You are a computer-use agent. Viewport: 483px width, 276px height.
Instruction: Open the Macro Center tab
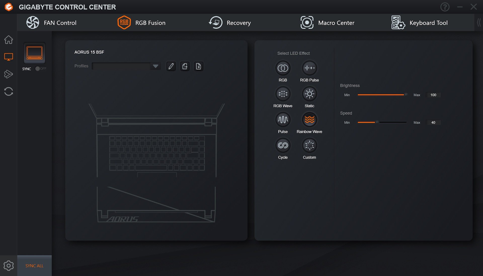pyautogui.click(x=327, y=23)
